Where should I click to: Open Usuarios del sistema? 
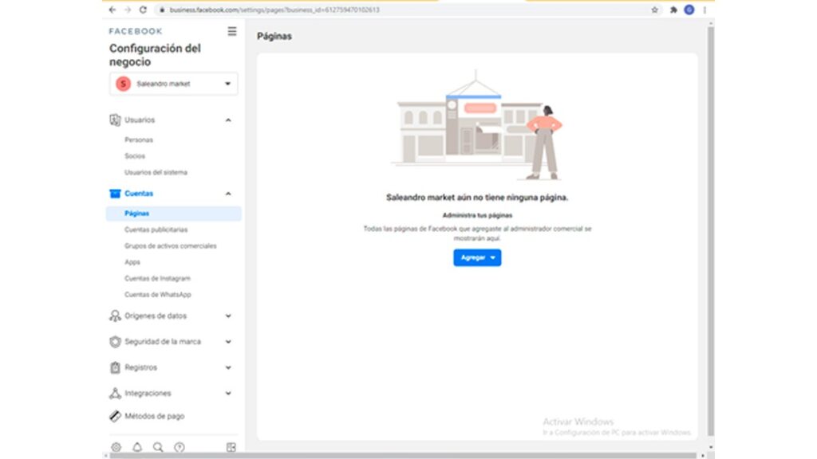tap(156, 172)
